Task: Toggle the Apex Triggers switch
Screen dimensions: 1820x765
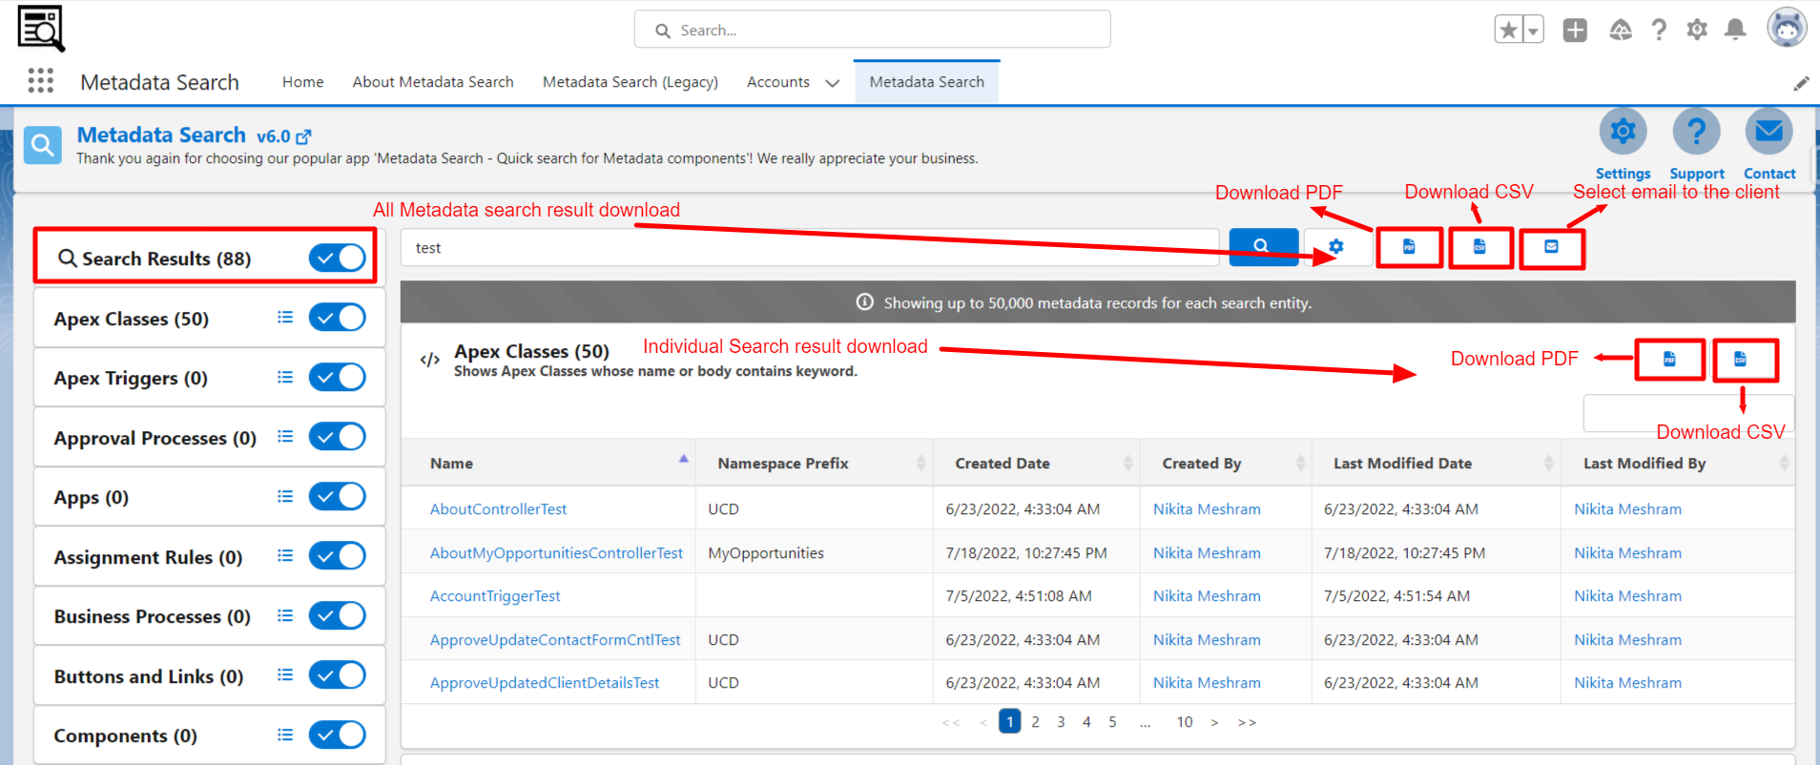Action: (338, 378)
